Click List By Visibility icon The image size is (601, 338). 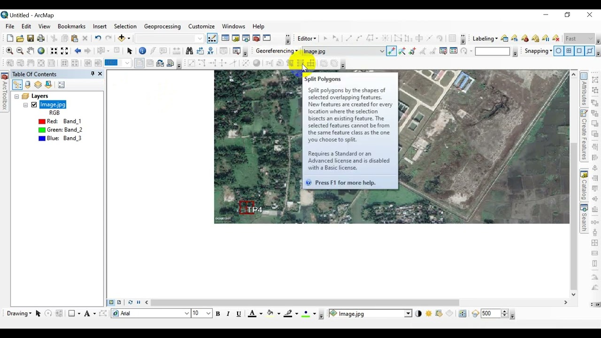point(38,85)
